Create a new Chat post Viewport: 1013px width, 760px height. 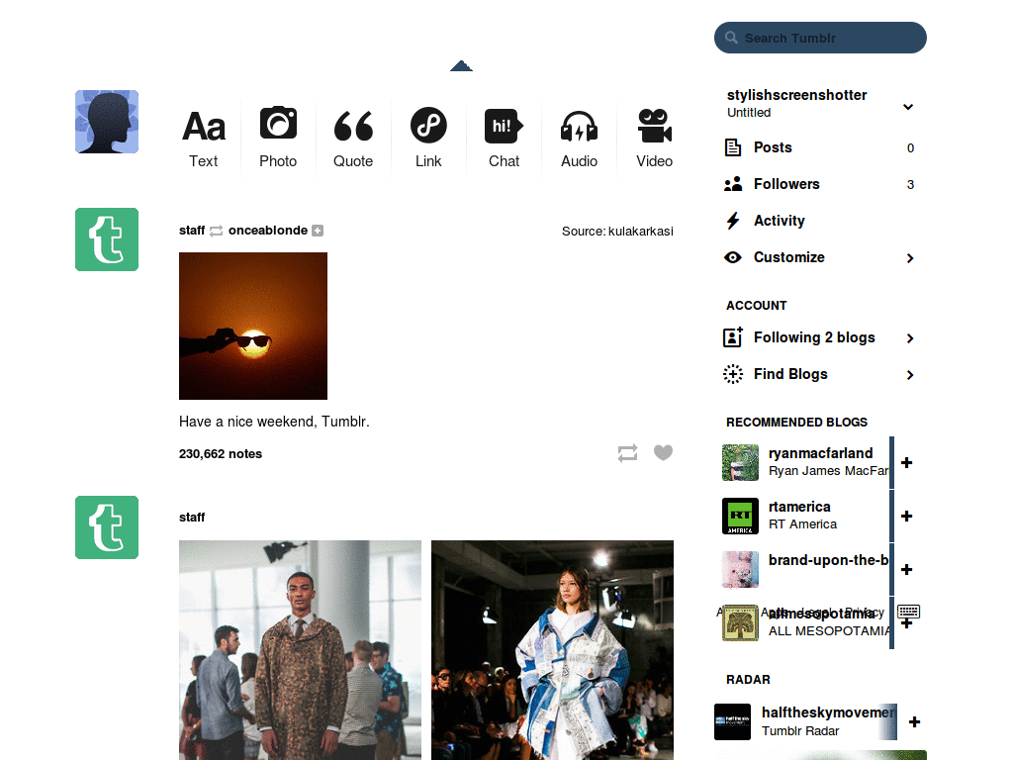click(504, 139)
